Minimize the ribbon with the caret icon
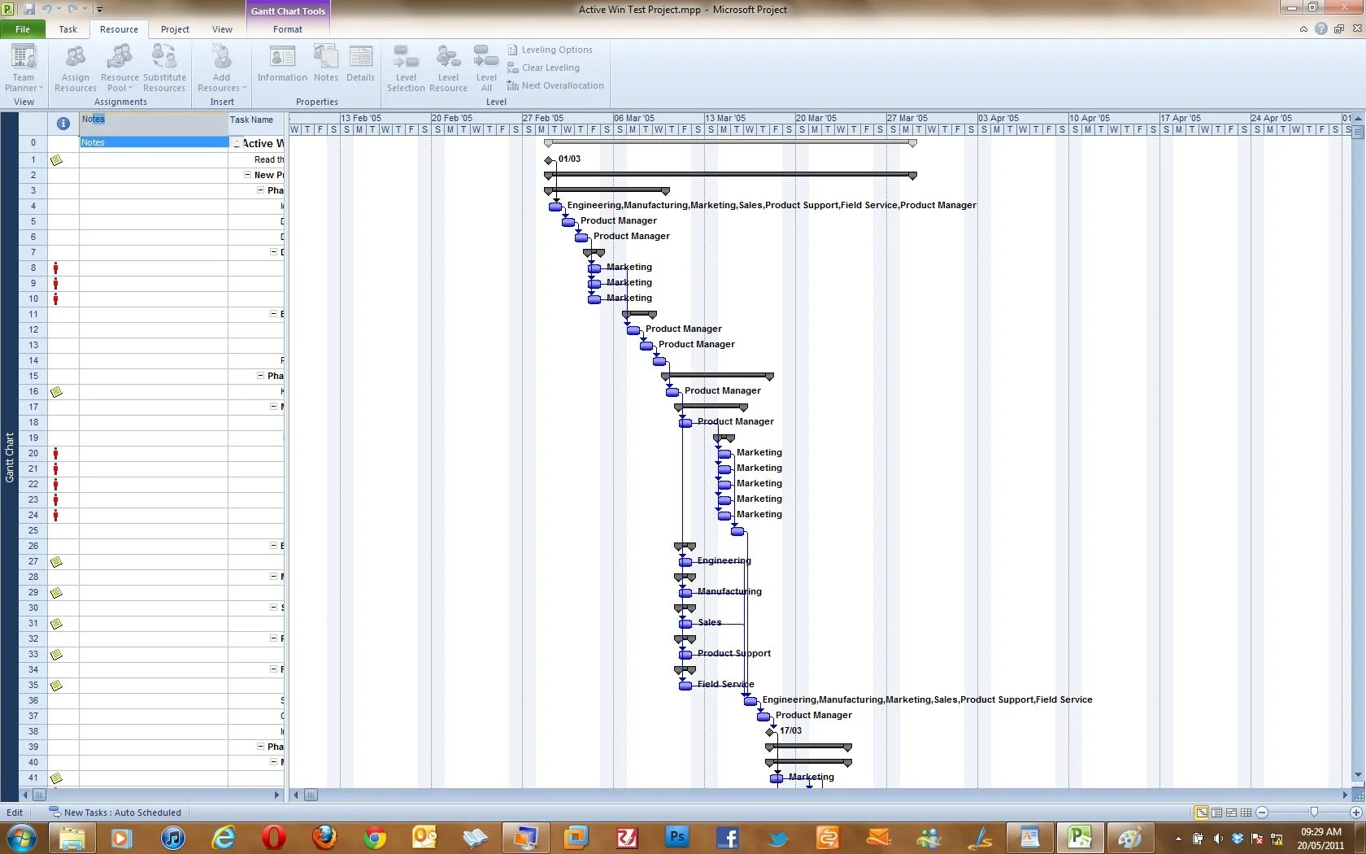Screen dimensions: 1366x854 pos(1304,28)
